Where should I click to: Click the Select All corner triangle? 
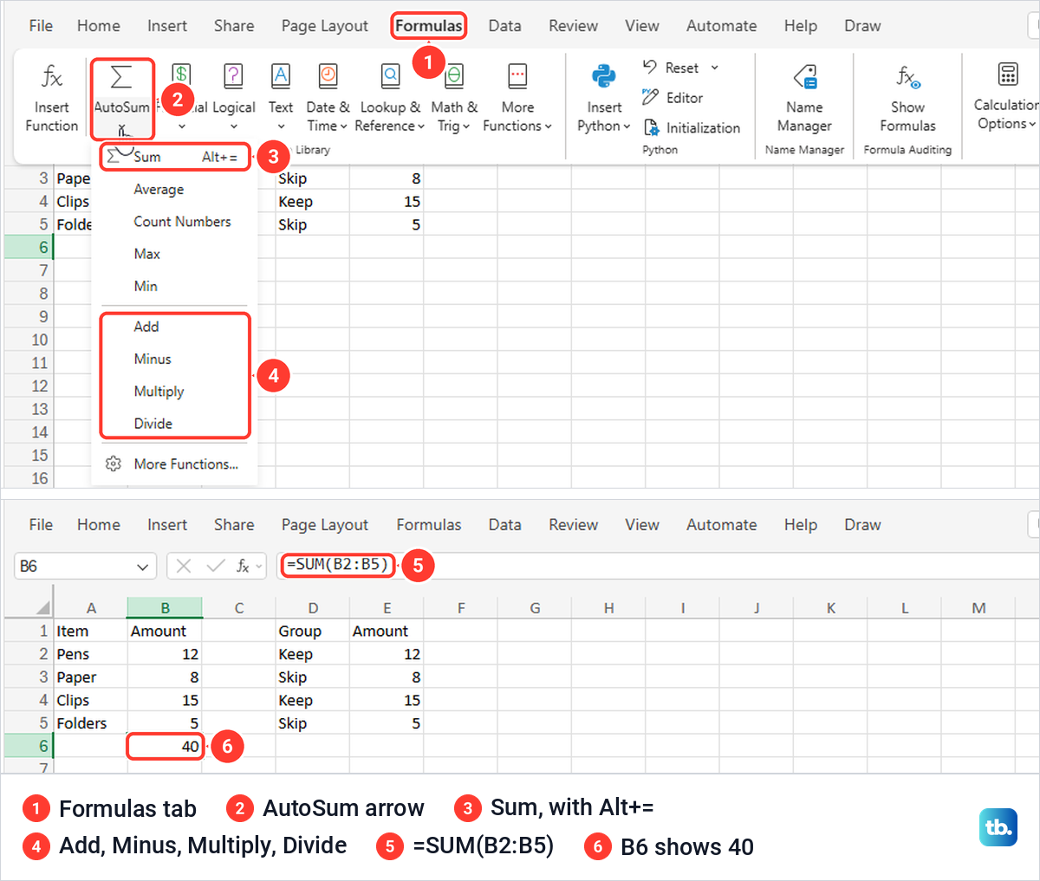(x=42, y=607)
